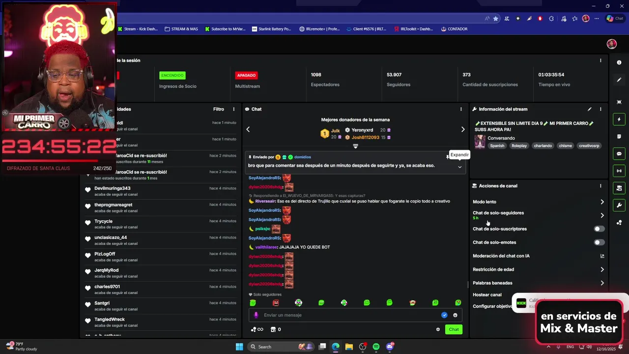This screenshot has width=629, height=354.
Task: Click username vaiithiiaree in chat
Action: pos(266,247)
